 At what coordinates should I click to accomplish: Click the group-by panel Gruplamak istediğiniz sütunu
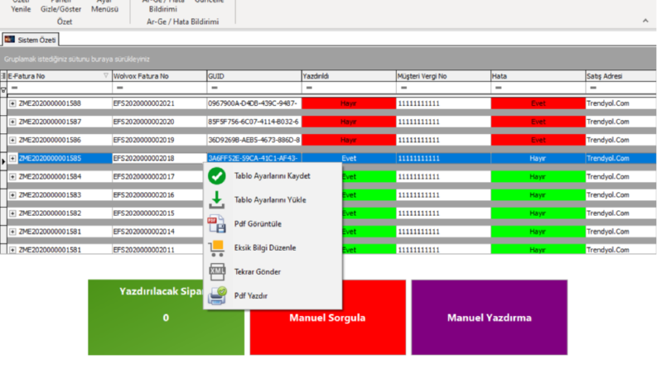(x=328, y=59)
